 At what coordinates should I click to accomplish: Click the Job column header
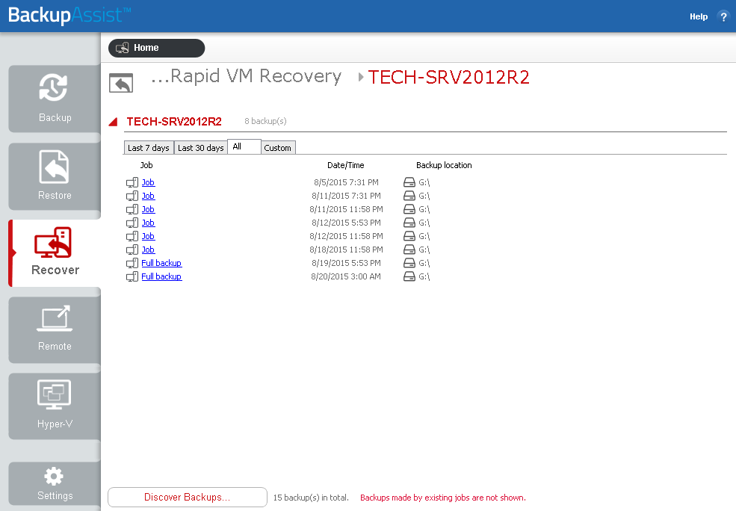point(146,165)
